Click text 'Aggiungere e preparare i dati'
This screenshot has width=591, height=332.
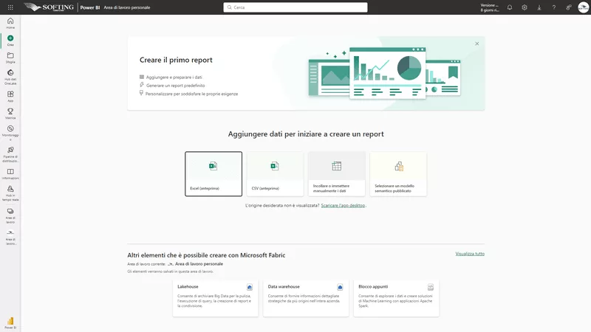[x=174, y=77]
